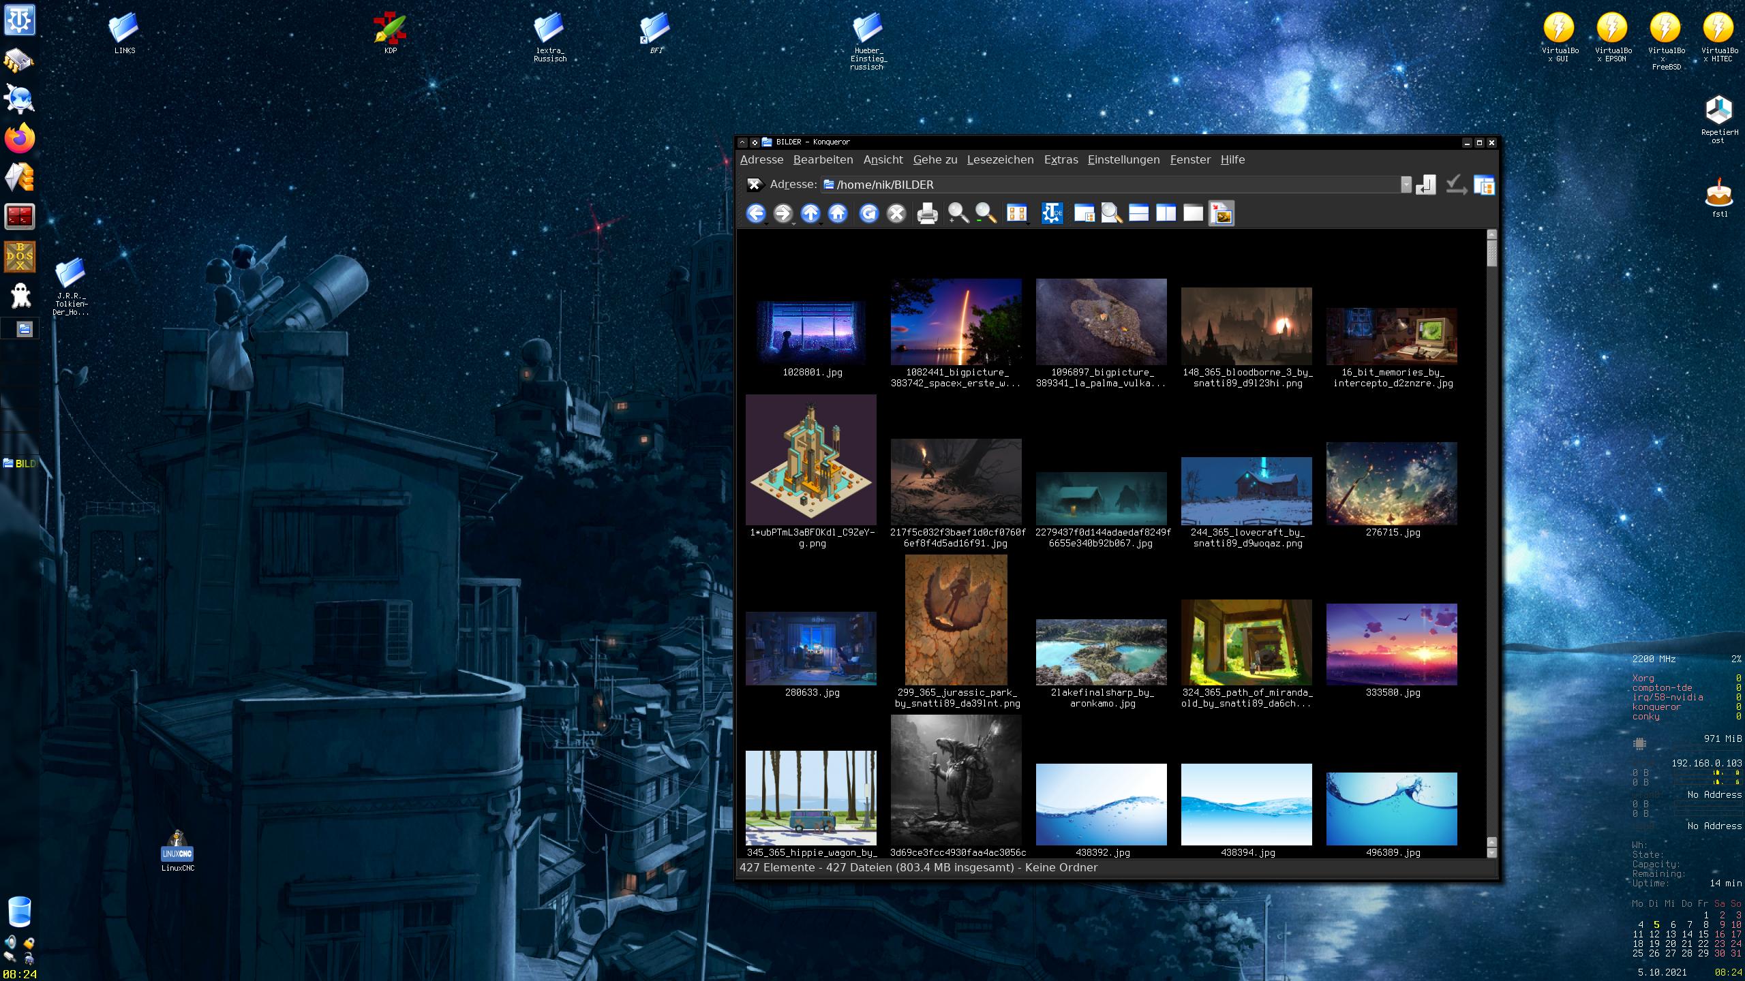Print the current view
The width and height of the screenshot is (1745, 981).
coord(927,213)
